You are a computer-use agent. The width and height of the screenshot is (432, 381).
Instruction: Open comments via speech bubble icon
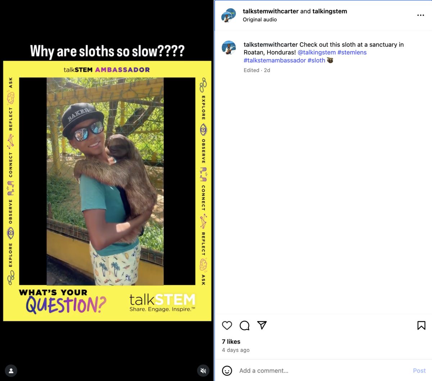pyautogui.click(x=244, y=326)
